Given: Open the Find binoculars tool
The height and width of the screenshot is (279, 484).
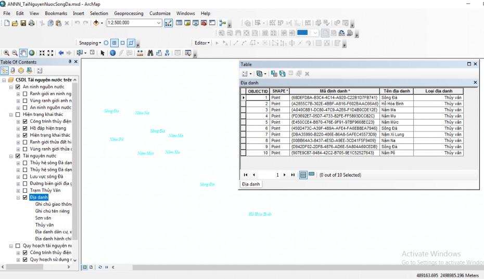Looking at the screenshot, I should pos(150,53).
